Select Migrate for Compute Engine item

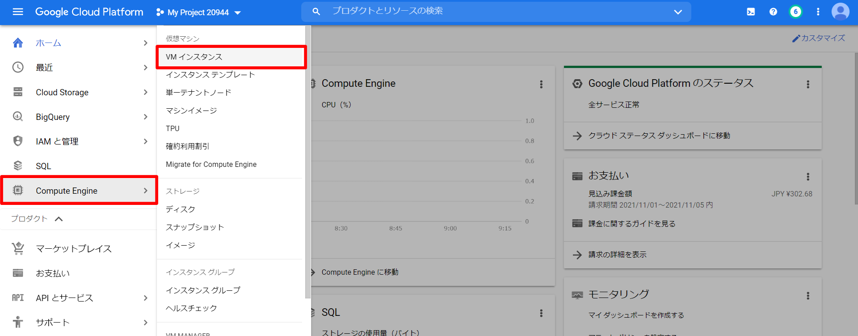(231, 164)
